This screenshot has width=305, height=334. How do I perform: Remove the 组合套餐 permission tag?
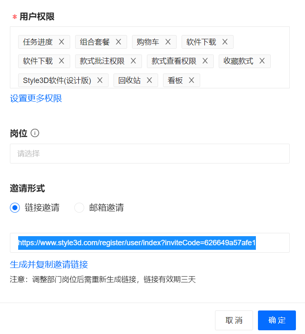click(x=118, y=42)
